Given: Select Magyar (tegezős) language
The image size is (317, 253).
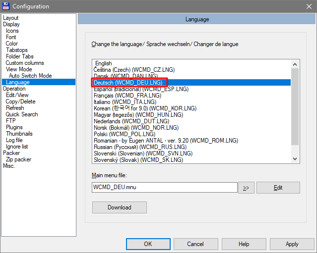Looking at the screenshot, I should [191, 115].
